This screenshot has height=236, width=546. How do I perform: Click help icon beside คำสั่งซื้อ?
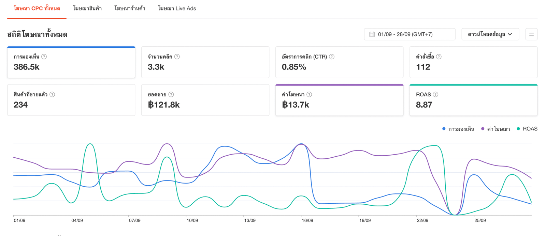coord(439,57)
